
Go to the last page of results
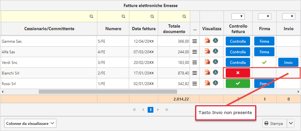click(167, 109)
